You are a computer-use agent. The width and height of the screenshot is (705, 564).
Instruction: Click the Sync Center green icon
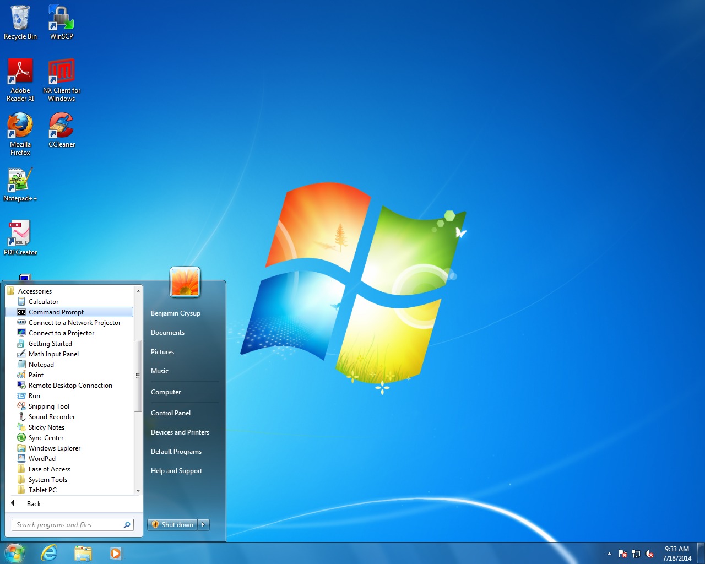(21, 438)
